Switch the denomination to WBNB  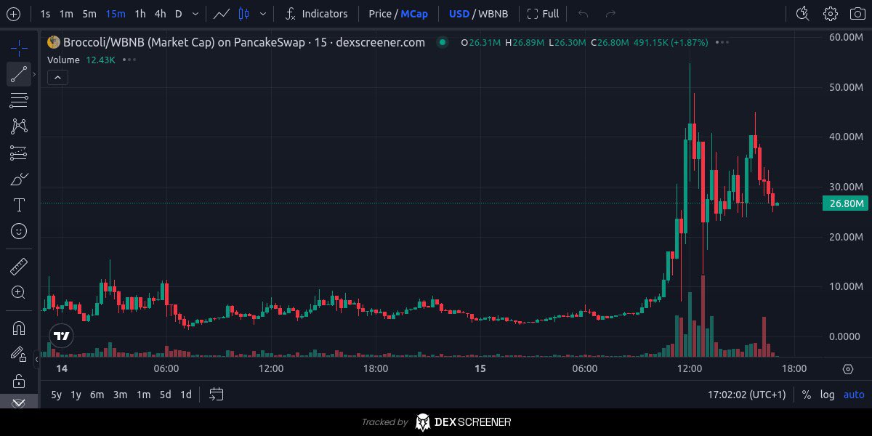coord(493,14)
